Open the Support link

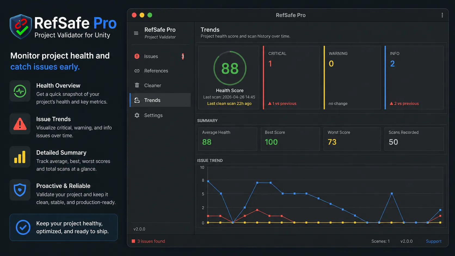pyautogui.click(x=434, y=241)
